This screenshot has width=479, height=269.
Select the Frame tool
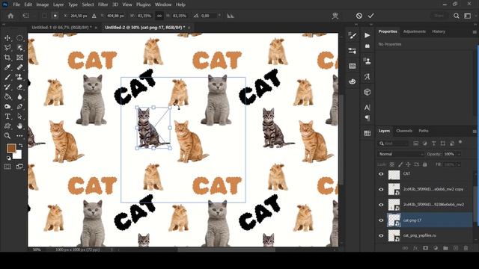(19, 58)
